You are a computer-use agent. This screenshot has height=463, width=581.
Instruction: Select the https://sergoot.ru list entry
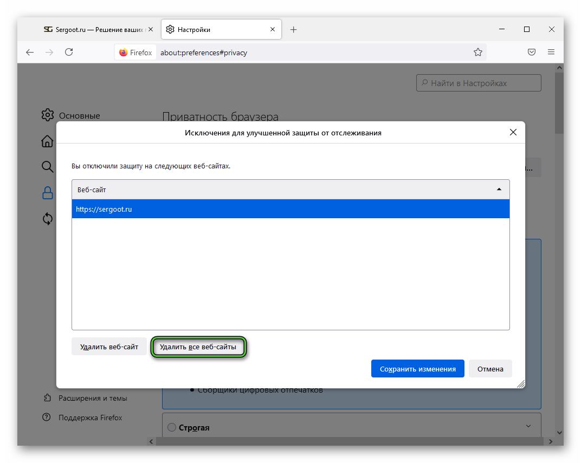point(290,209)
